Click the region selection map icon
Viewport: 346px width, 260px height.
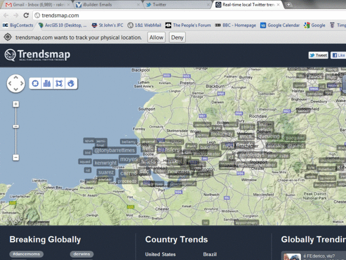[x=59, y=83]
